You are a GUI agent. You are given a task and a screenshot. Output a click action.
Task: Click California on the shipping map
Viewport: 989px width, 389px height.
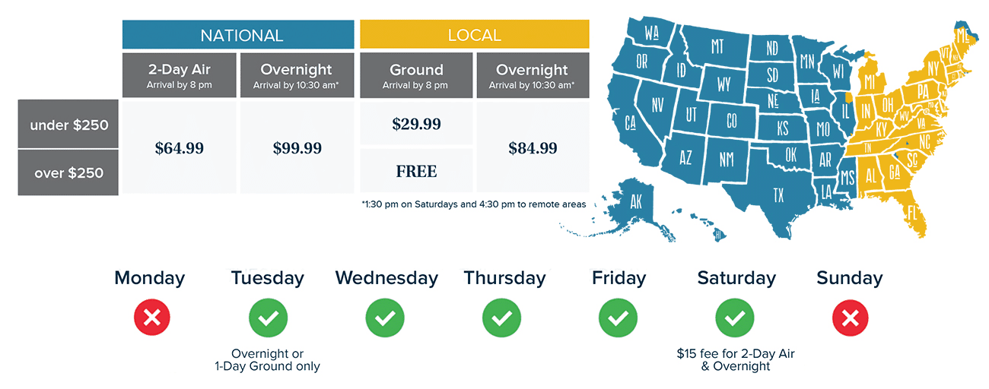pos(631,122)
